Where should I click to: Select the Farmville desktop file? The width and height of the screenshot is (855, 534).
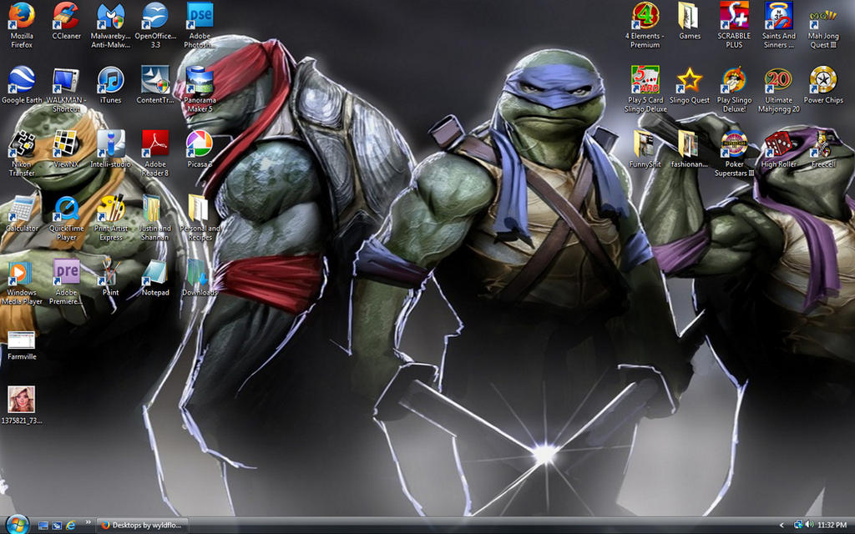22,340
